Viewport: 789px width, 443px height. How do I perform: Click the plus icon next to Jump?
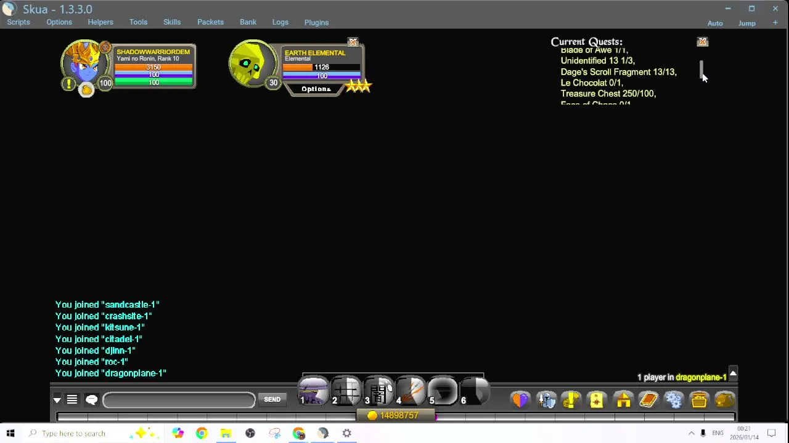775,23
